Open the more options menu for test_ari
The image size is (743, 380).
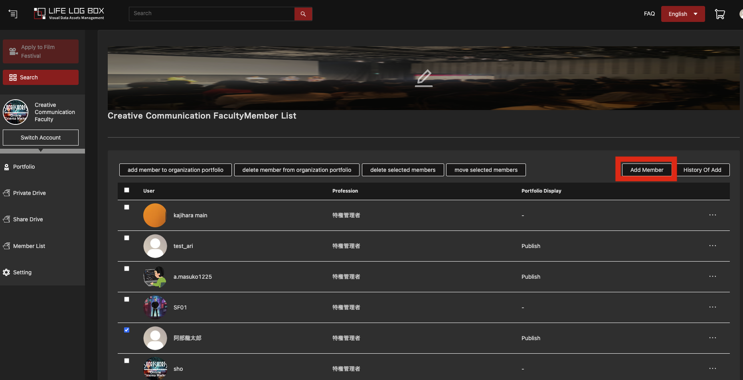tap(712, 246)
